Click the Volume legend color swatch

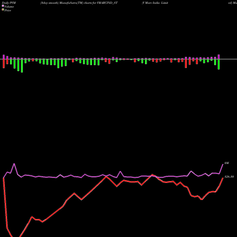click(x=3, y=6)
